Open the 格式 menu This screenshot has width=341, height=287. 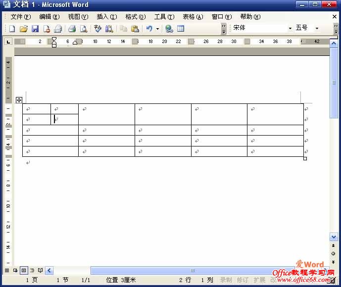136,17
